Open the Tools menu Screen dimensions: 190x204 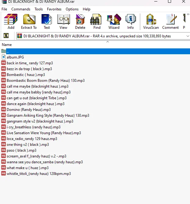point(38,9)
